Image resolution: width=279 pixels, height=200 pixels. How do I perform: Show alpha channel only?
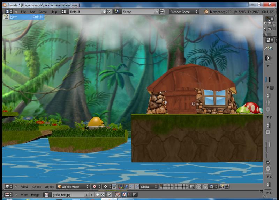(135, 195)
